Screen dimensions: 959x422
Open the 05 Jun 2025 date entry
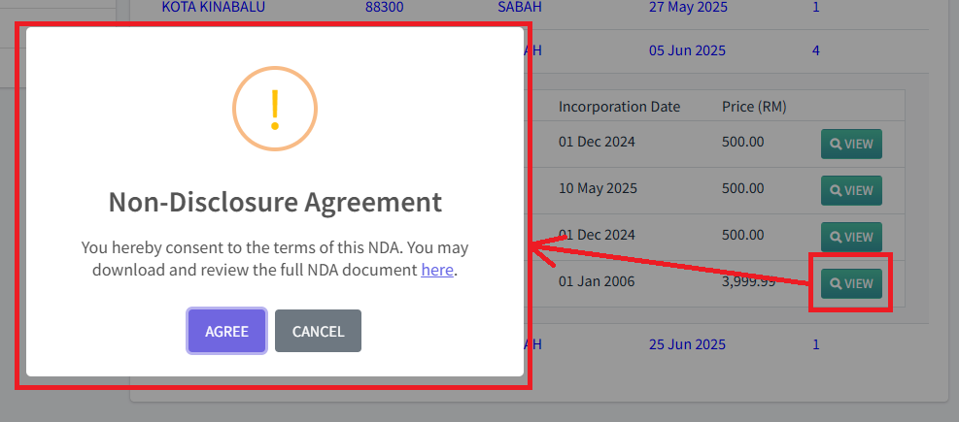[687, 50]
